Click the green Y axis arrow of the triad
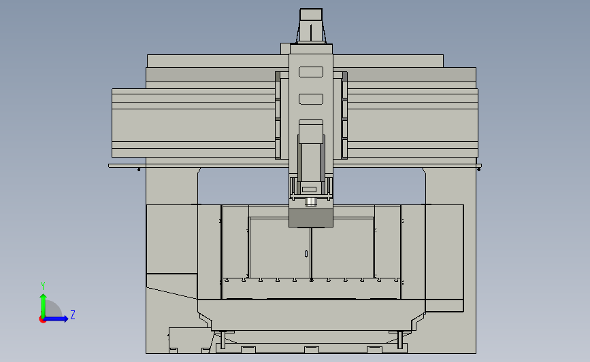Image resolution: width=590 pixels, height=362 pixels. (x=43, y=305)
